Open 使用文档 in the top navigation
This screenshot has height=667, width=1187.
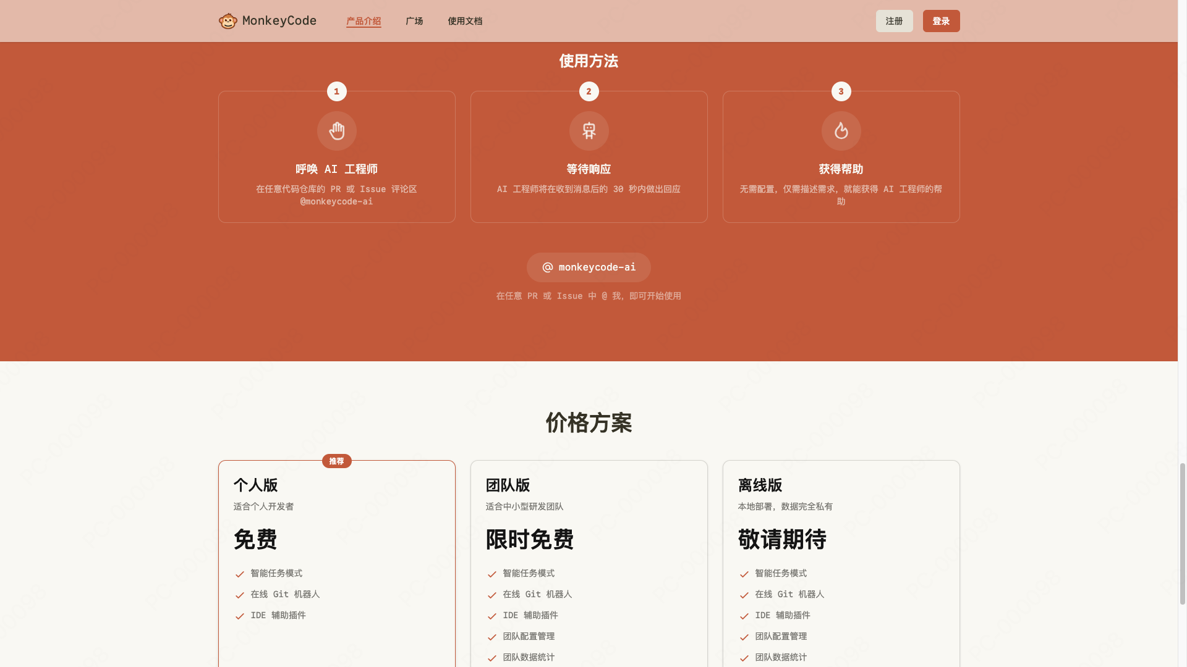tap(465, 21)
